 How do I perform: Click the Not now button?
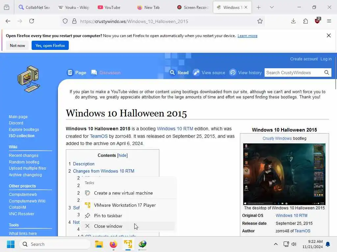point(17,45)
